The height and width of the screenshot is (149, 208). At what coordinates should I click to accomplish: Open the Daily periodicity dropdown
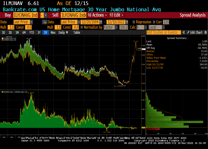[x=63, y=33]
